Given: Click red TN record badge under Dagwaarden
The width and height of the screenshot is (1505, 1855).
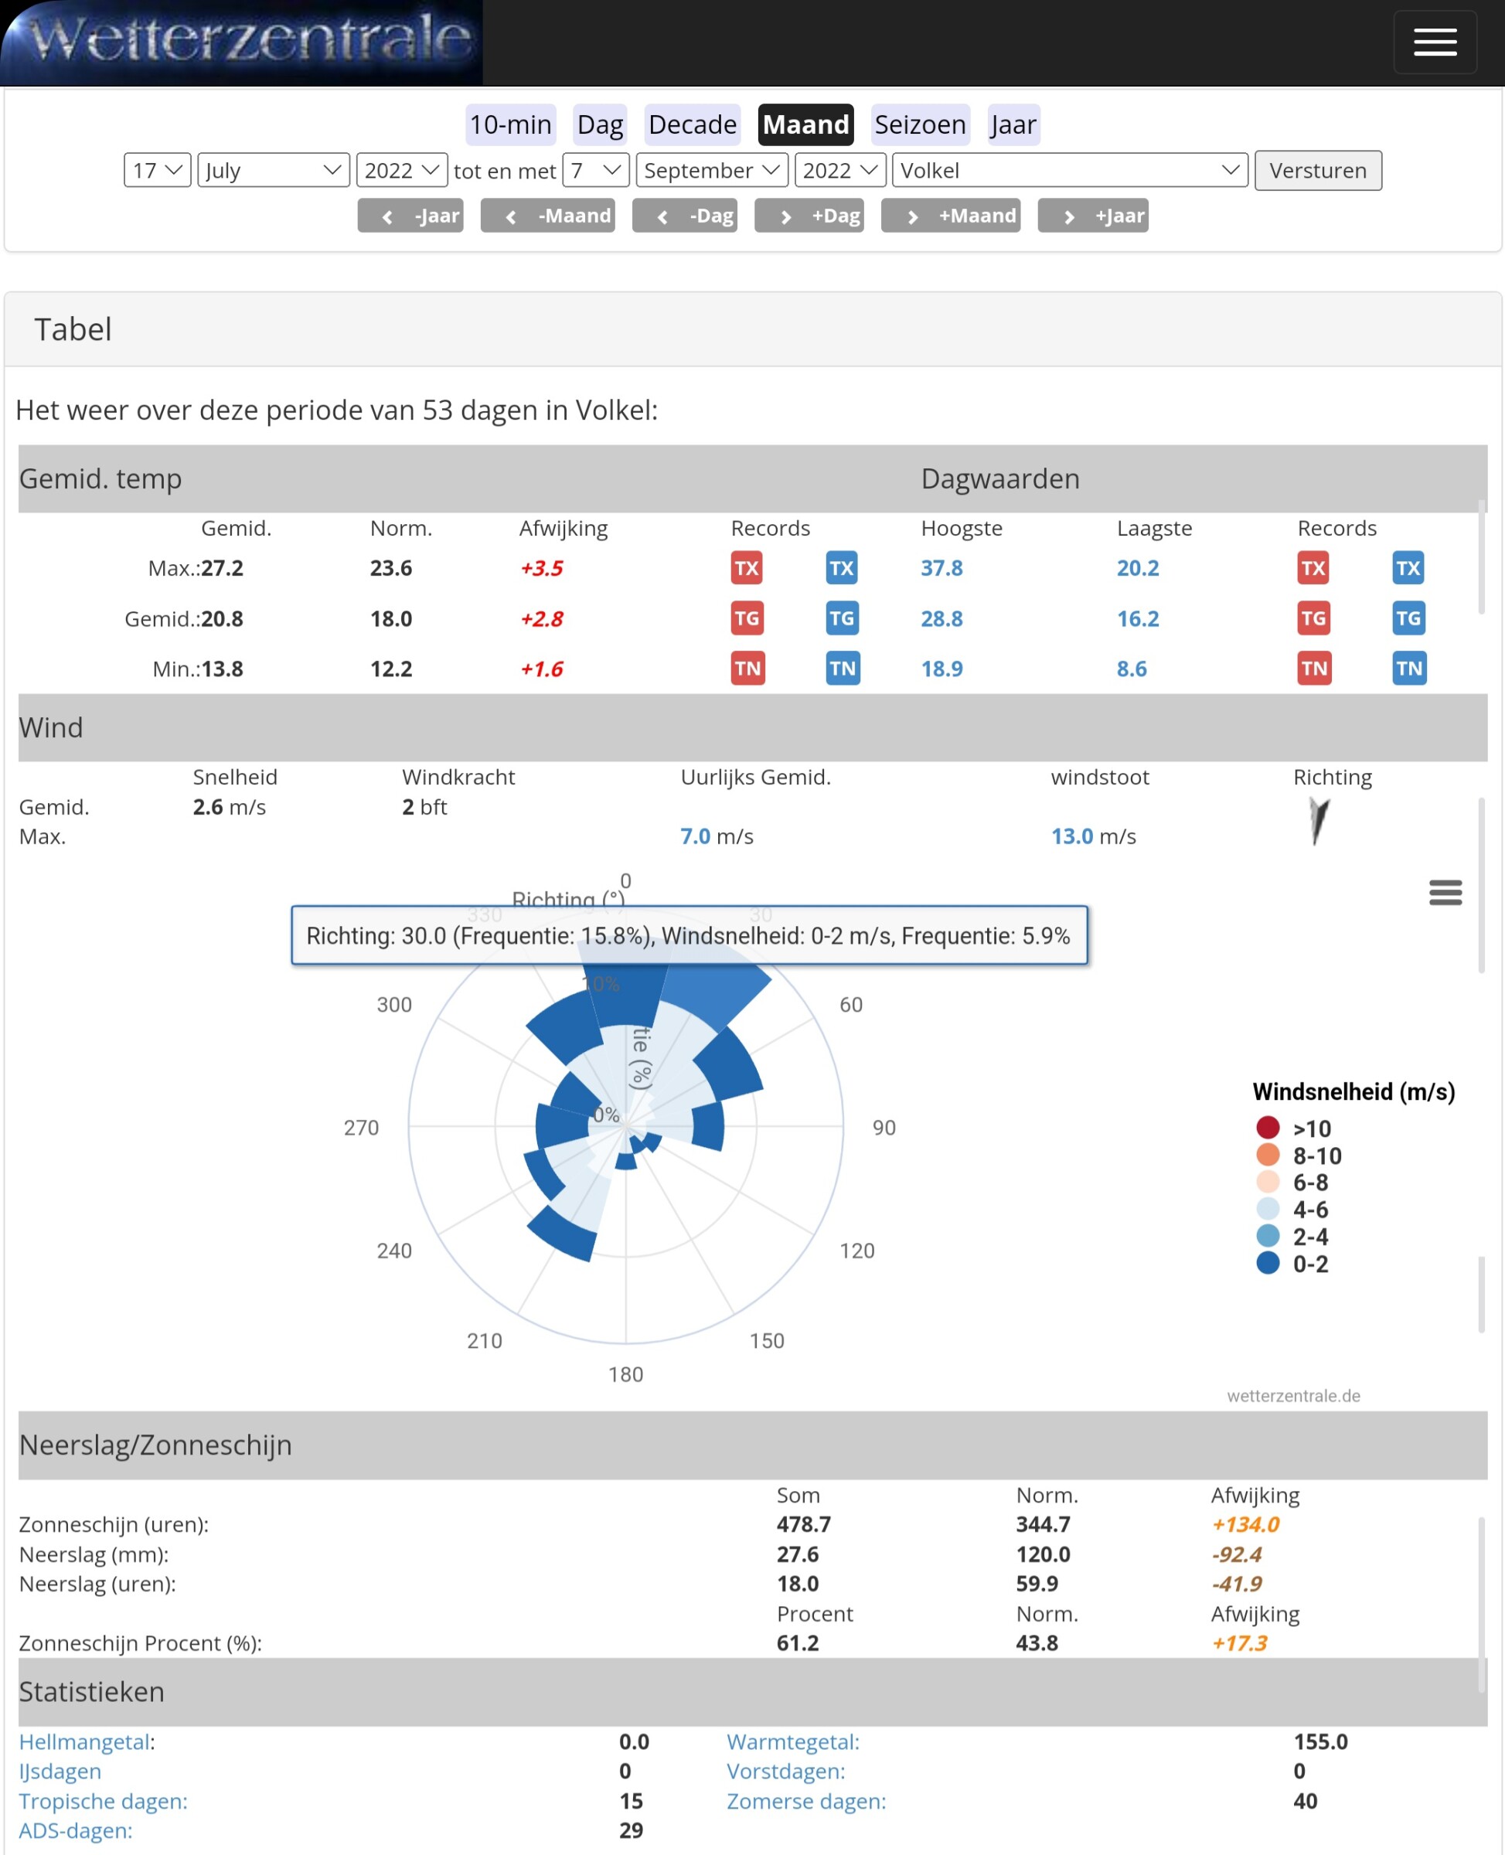Looking at the screenshot, I should 1313,669.
